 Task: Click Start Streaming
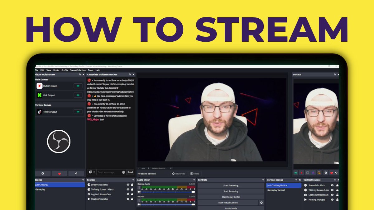tap(231, 185)
